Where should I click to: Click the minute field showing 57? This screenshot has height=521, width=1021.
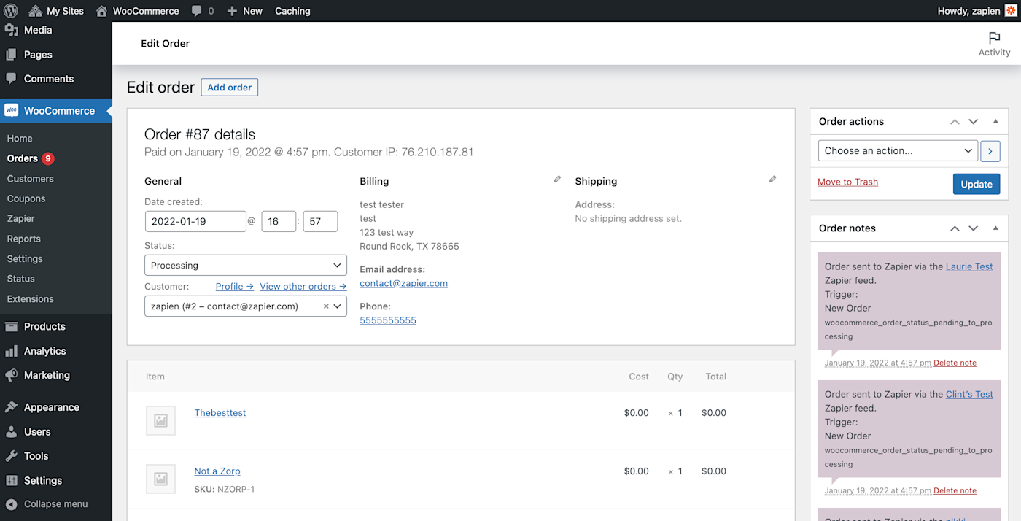[320, 222]
